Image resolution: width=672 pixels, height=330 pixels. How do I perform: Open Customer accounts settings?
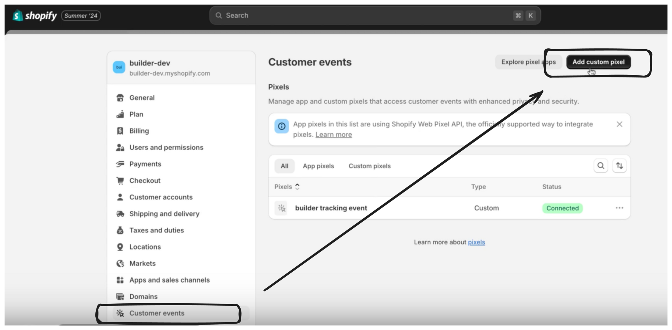tap(161, 197)
